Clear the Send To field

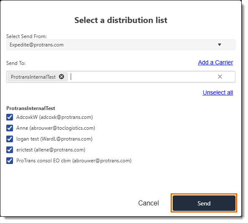coord(220,77)
